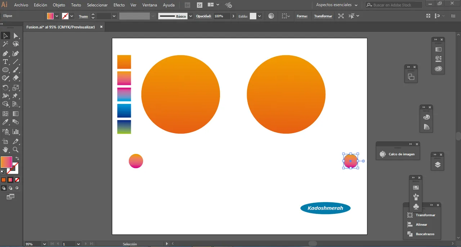Swap fill and stroke colors

[x=17, y=159]
